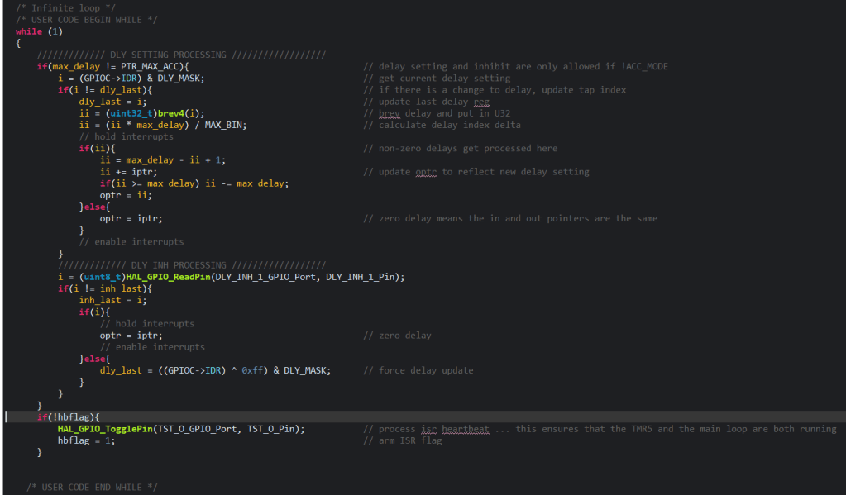Click the 'inh_last = i;' assignment

point(112,300)
